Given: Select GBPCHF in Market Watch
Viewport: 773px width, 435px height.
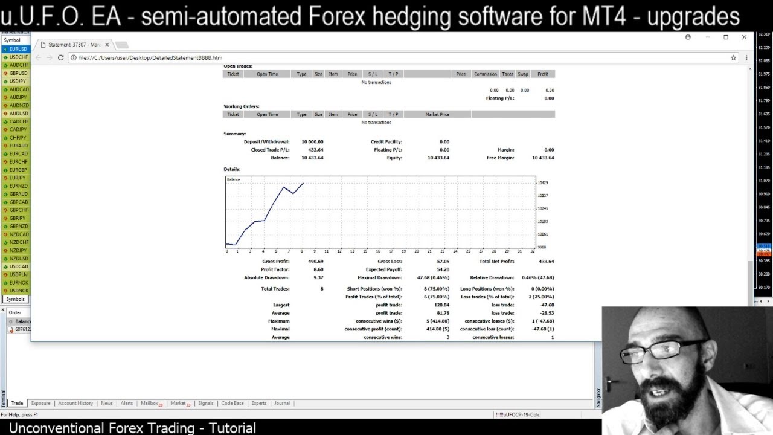Looking at the screenshot, I should coord(16,210).
